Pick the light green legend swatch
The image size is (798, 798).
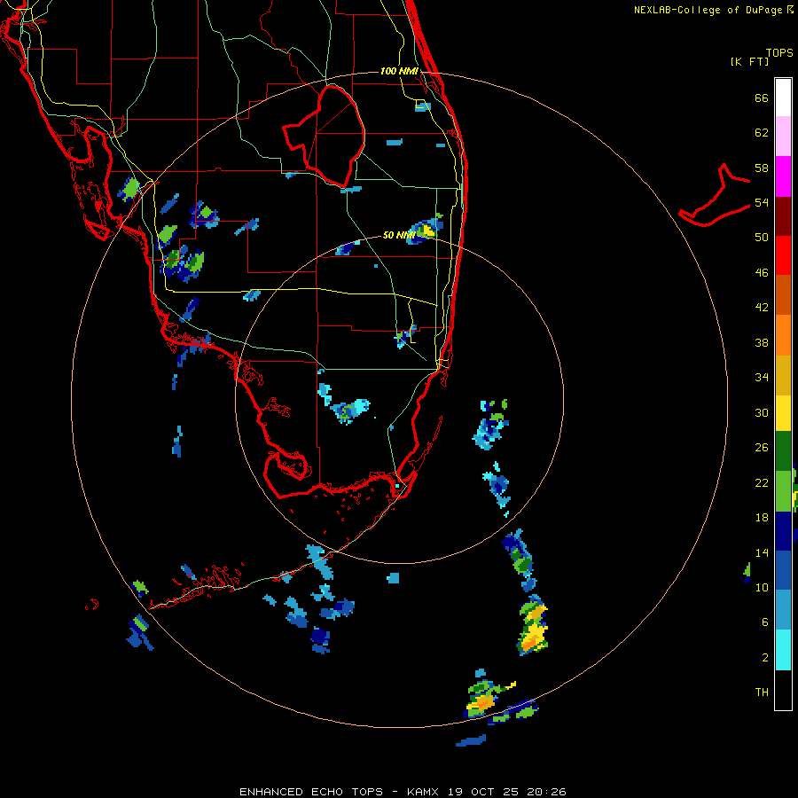(x=783, y=491)
